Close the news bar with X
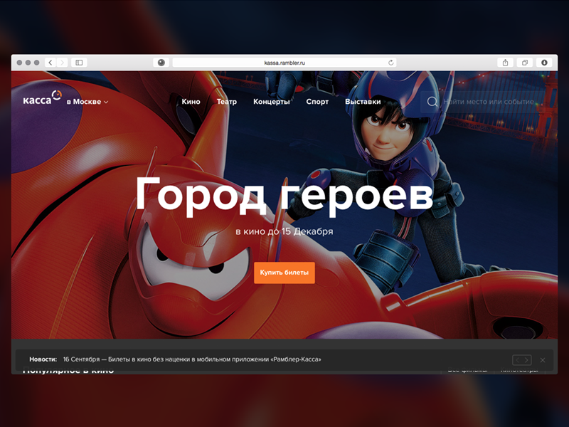The height and width of the screenshot is (427, 569). click(543, 360)
